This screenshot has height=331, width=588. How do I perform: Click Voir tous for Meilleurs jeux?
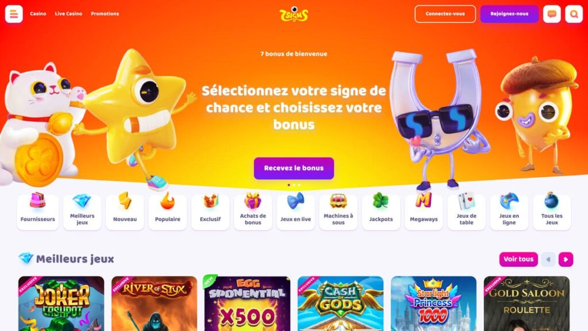click(x=519, y=259)
